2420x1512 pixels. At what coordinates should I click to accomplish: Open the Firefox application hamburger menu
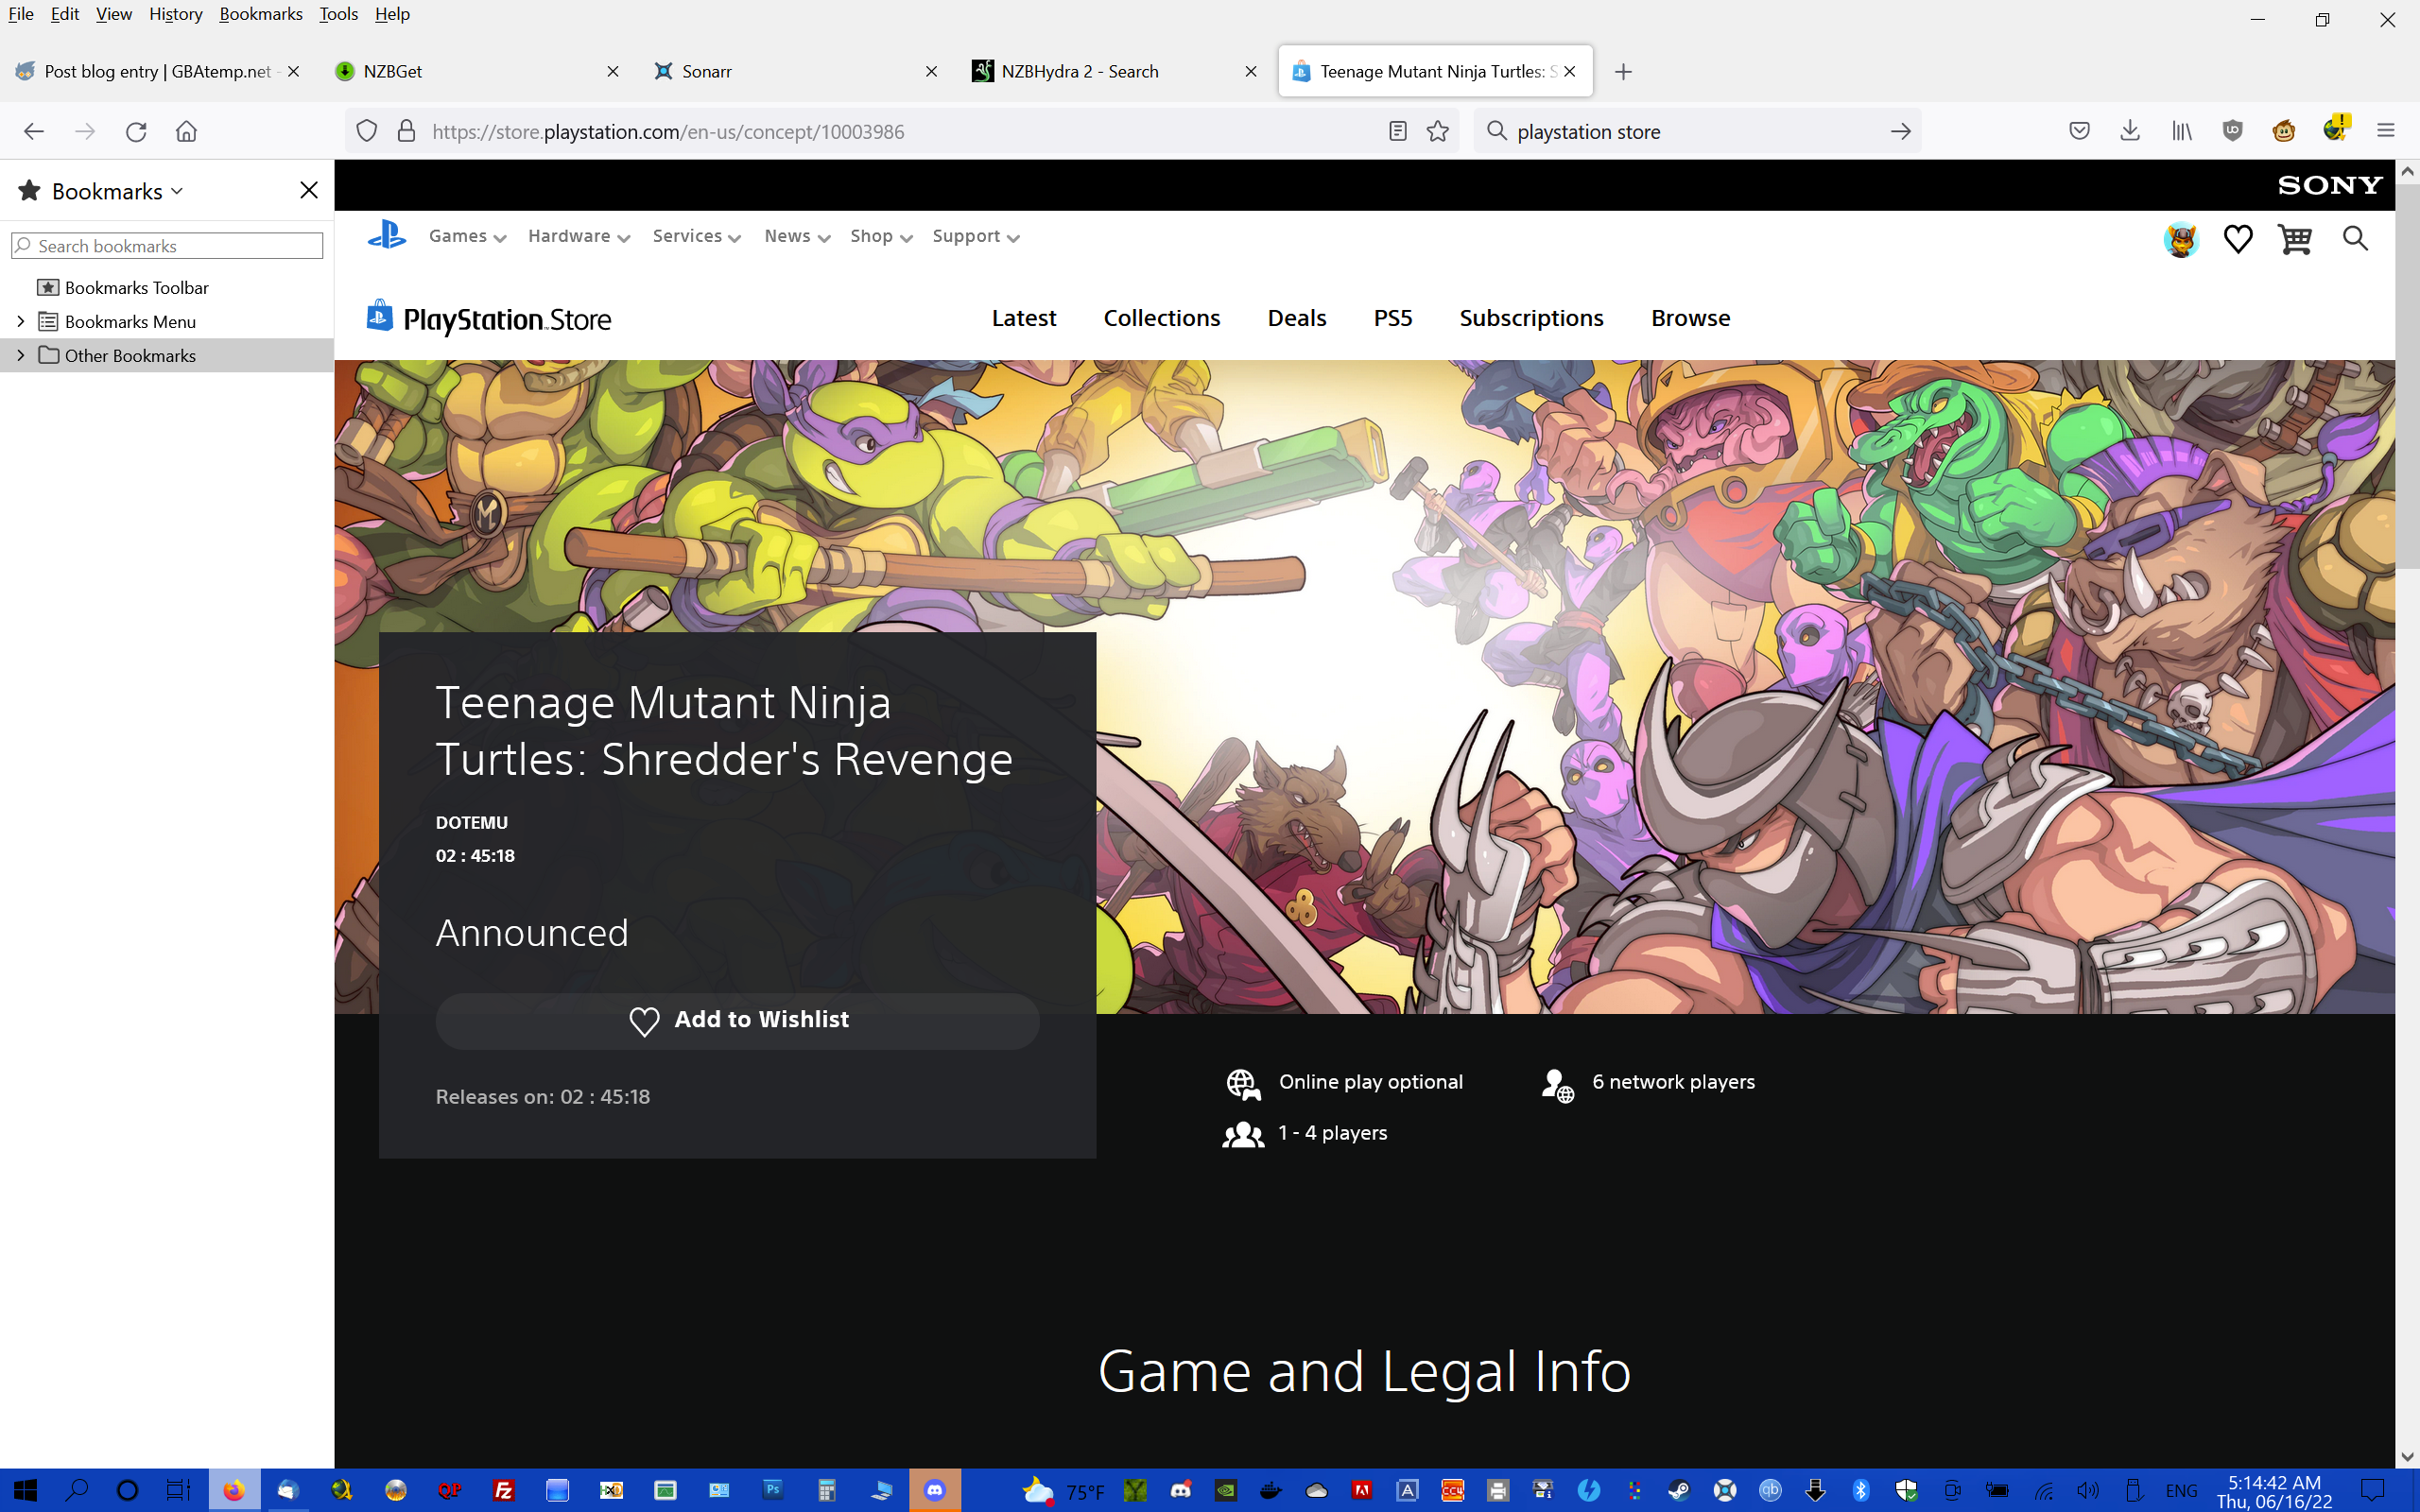click(2386, 131)
